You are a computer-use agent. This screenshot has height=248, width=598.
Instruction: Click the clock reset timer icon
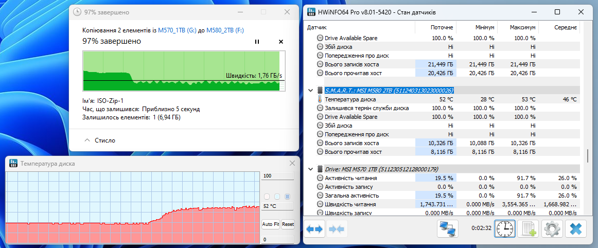tap(505, 229)
